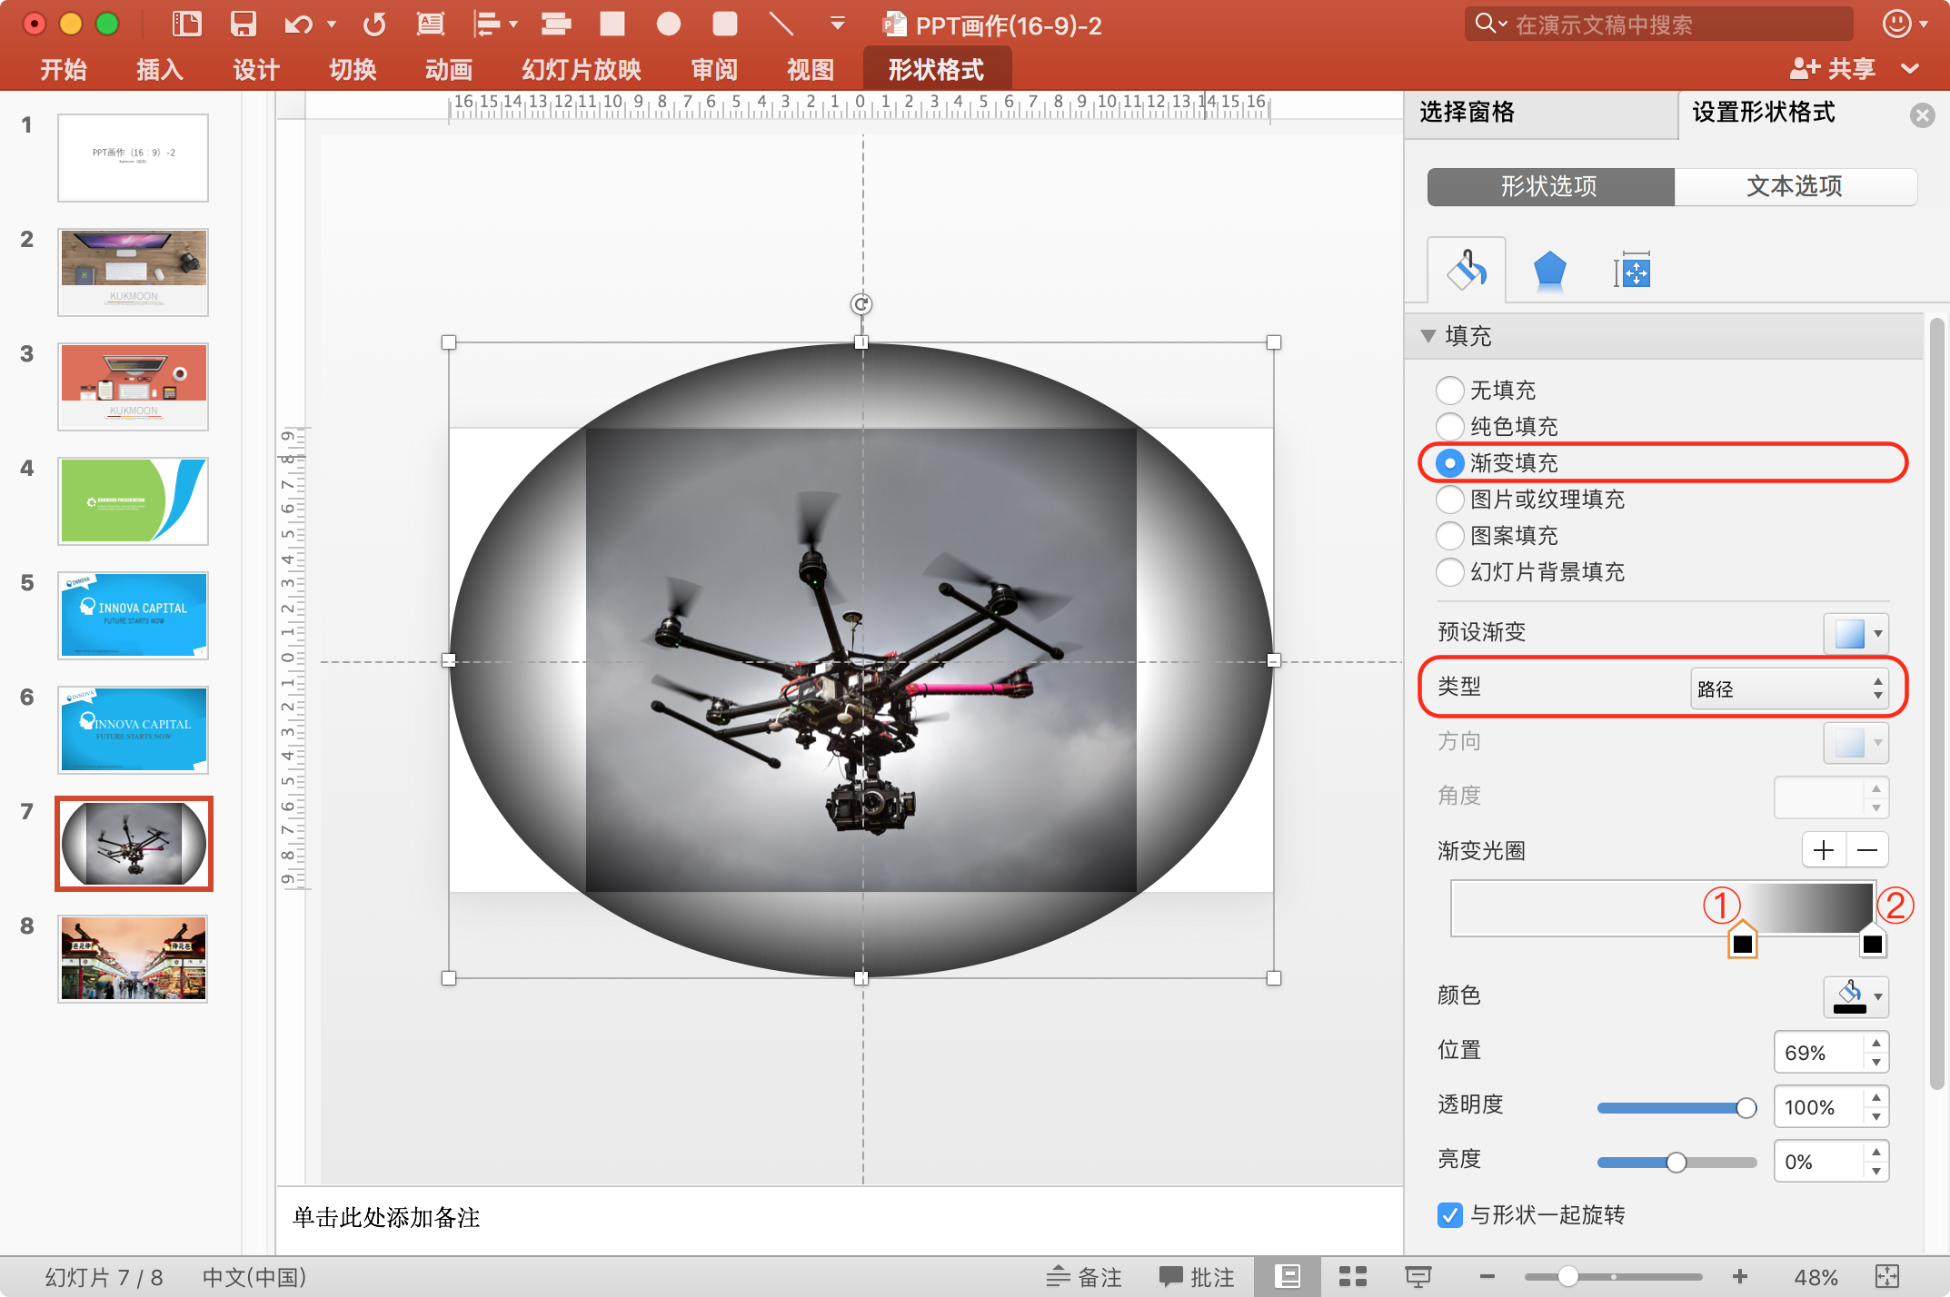
Task: Insert a text box via toolbar icon
Action: [430, 24]
